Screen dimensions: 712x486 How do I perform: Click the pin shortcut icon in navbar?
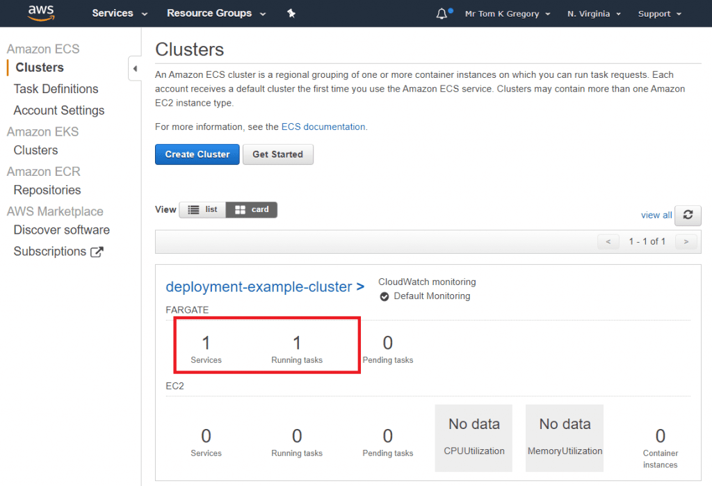(291, 13)
